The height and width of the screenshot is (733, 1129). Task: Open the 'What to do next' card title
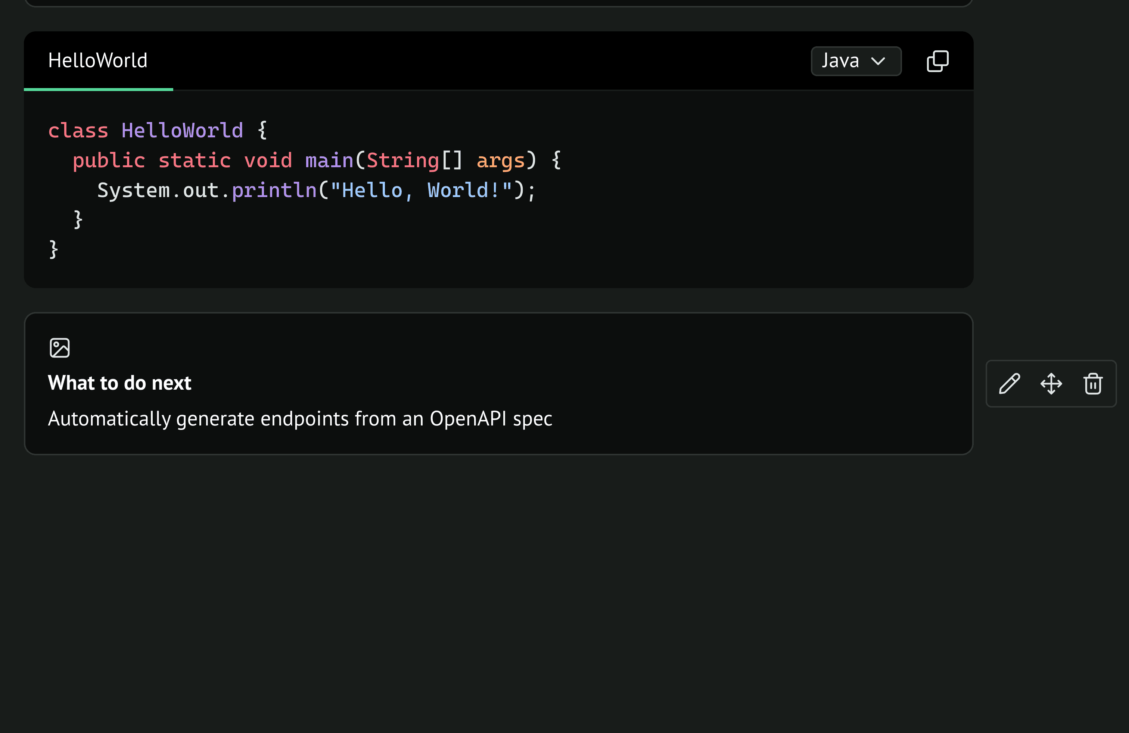click(x=119, y=383)
